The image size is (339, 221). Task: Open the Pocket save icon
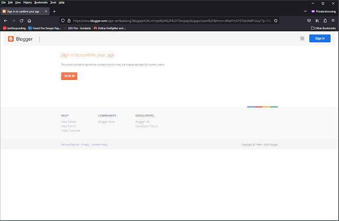pos(309,21)
